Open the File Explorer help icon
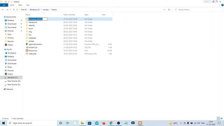 pyautogui.click(x=222, y=5)
